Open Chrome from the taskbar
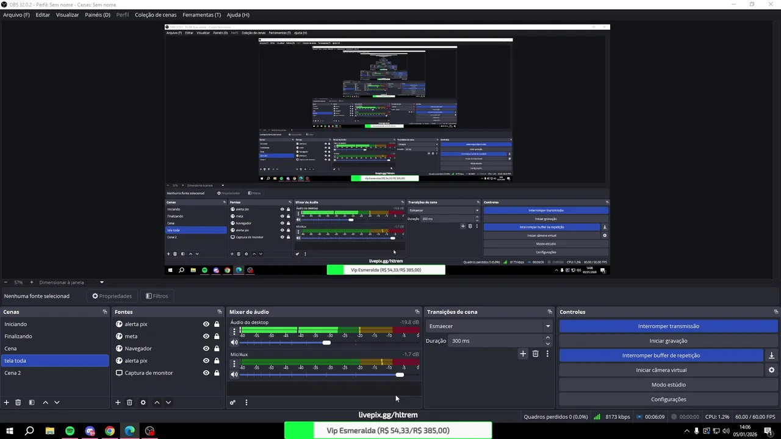The width and height of the screenshot is (781, 439). [x=110, y=431]
